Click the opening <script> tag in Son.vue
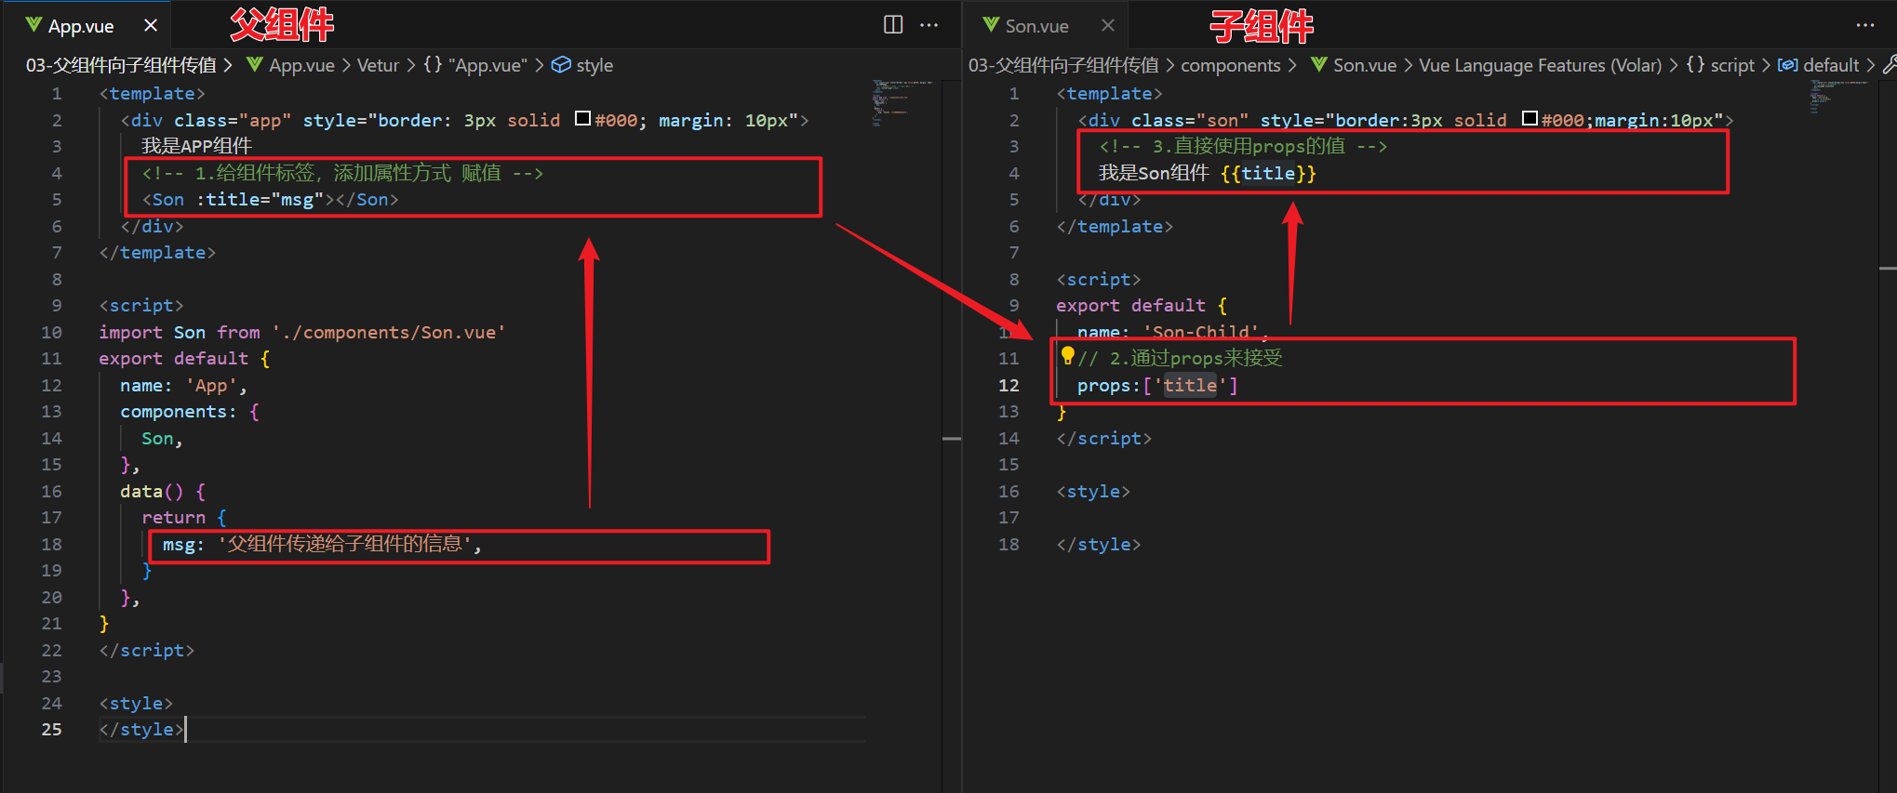Image resolution: width=1897 pixels, height=793 pixels. pyautogui.click(x=1098, y=279)
